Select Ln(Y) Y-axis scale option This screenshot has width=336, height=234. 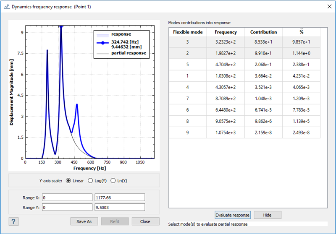point(113,181)
